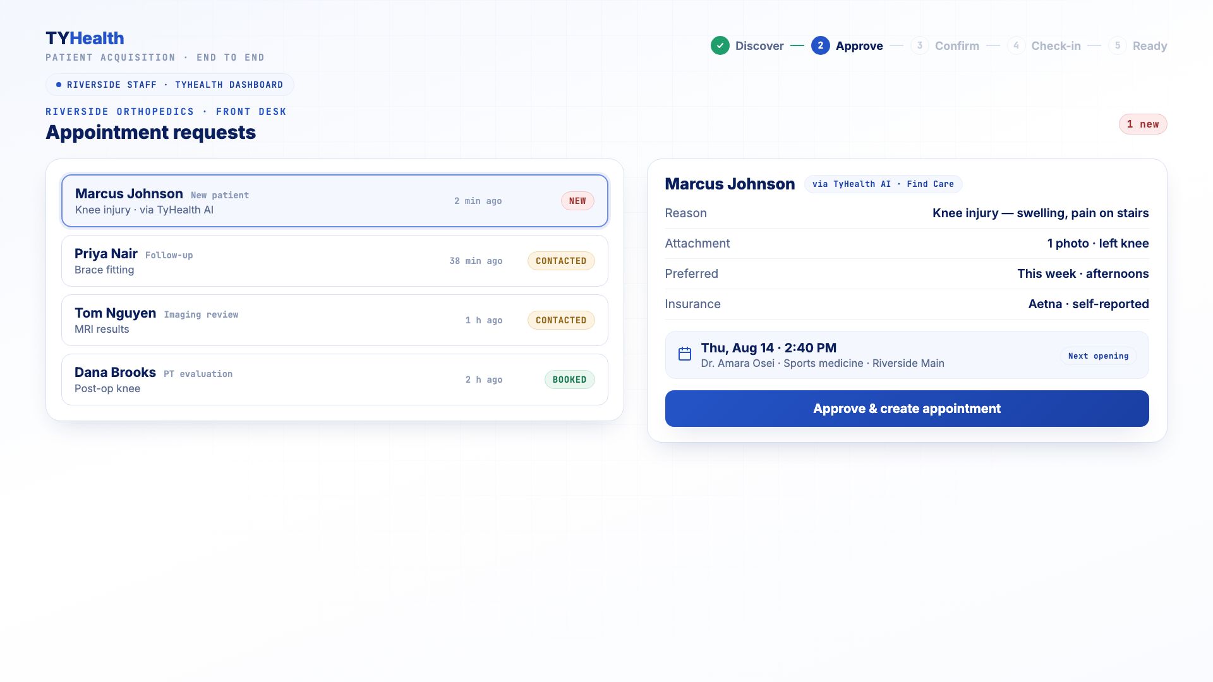Viewport: 1213px width, 682px height.
Task: Click 'Appointment requests' heading
Action: point(150,133)
